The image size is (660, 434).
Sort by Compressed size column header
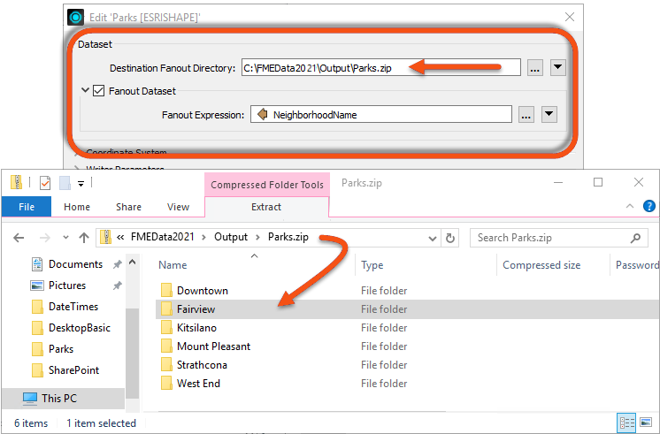[x=541, y=265]
